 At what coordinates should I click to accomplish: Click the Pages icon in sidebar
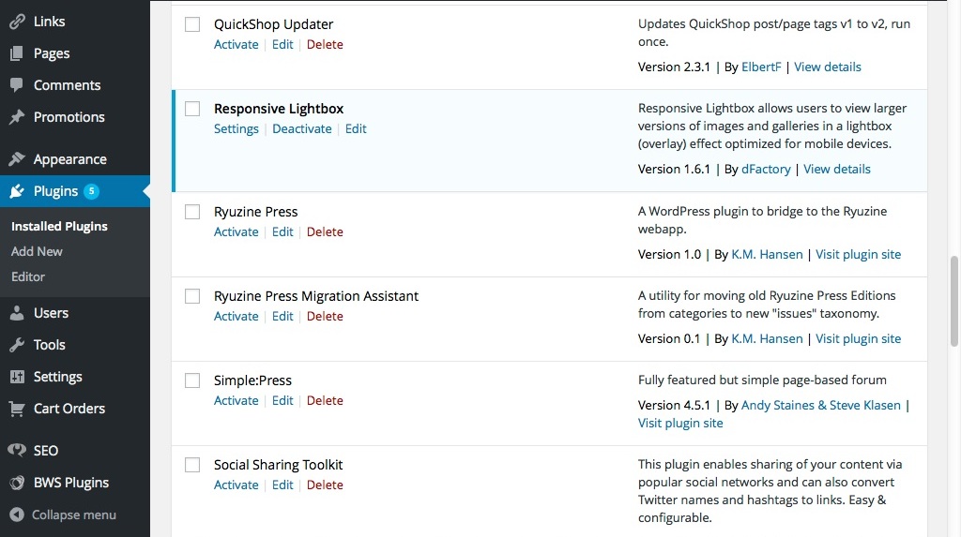tap(17, 53)
